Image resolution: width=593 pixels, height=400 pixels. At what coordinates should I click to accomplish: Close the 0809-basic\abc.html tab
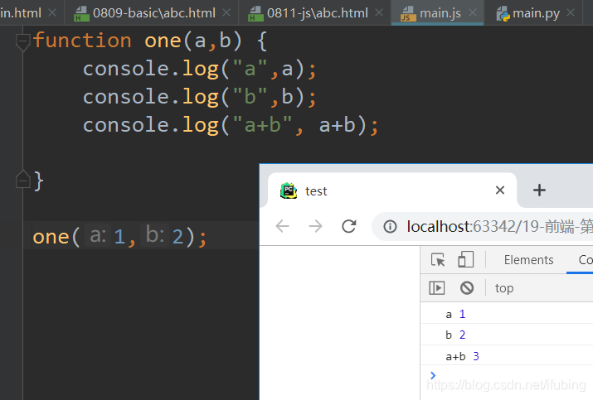226,13
